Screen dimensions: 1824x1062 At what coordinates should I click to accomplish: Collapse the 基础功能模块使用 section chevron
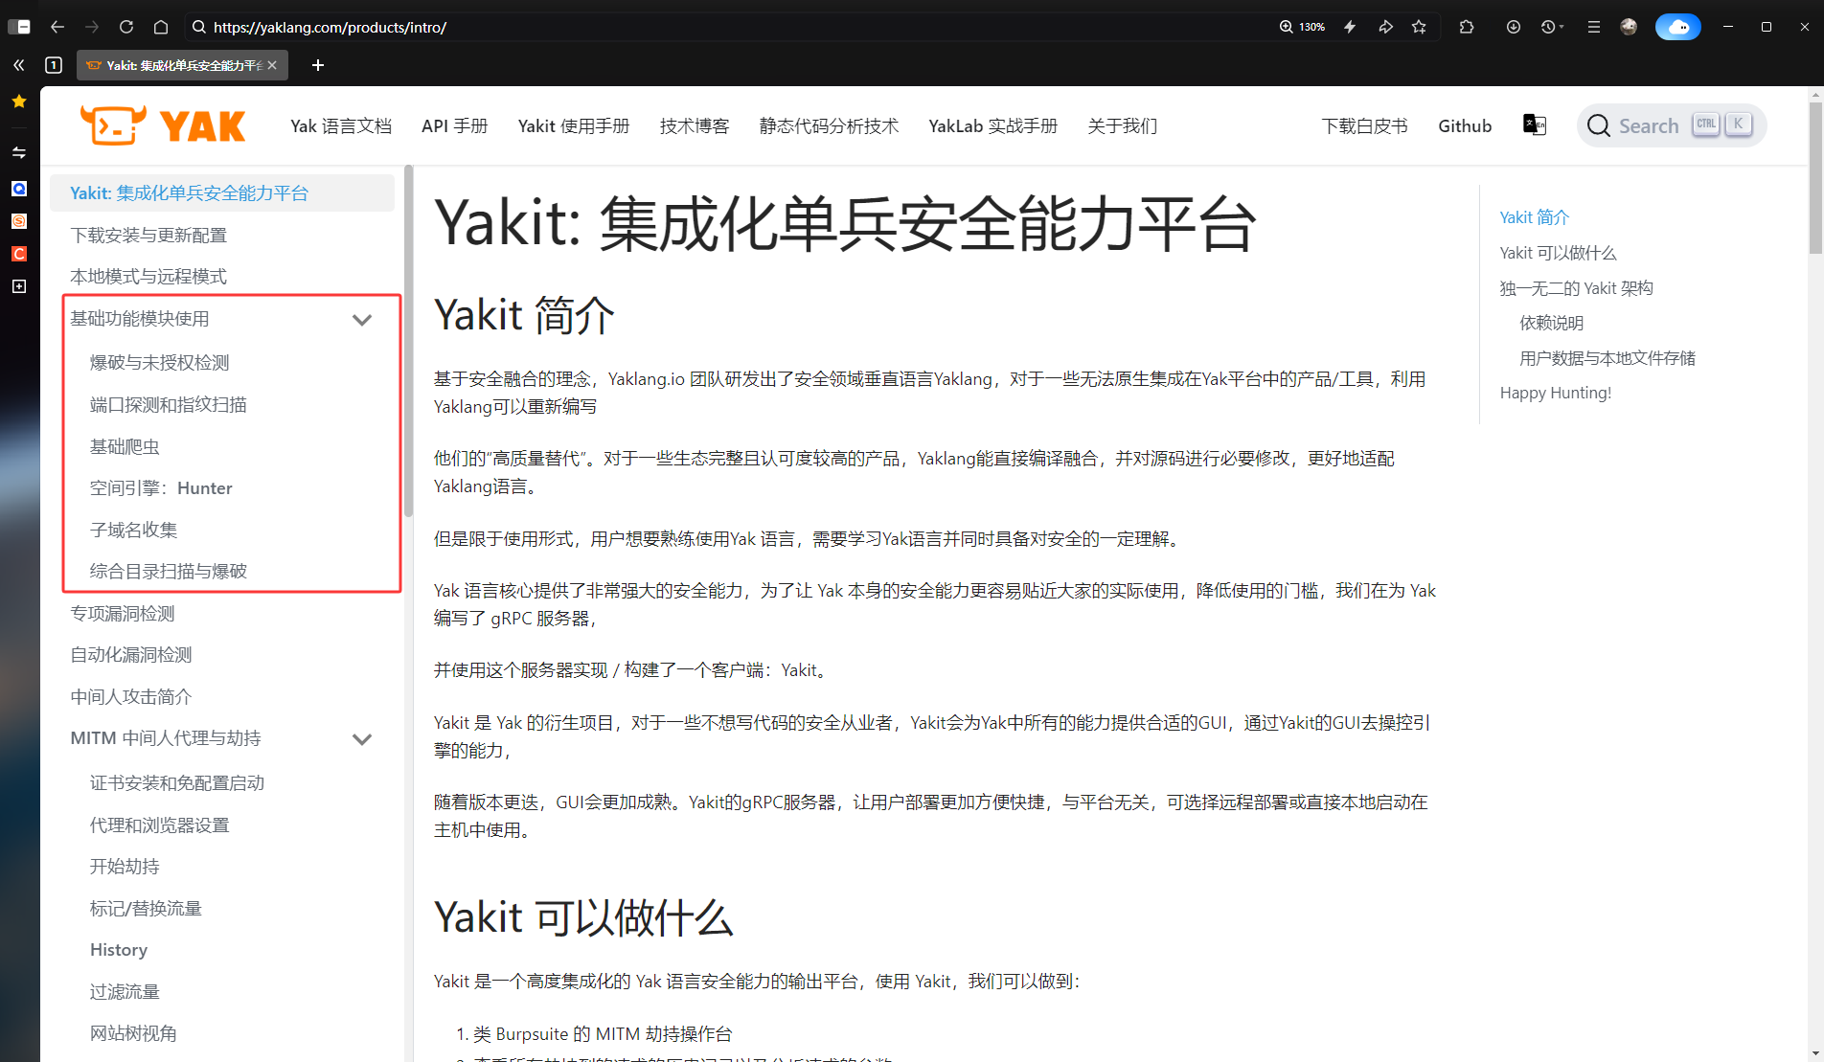pyautogui.click(x=362, y=320)
